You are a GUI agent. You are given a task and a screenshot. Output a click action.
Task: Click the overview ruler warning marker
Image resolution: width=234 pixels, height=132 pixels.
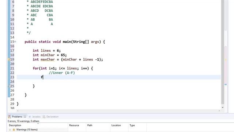click(226, 60)
